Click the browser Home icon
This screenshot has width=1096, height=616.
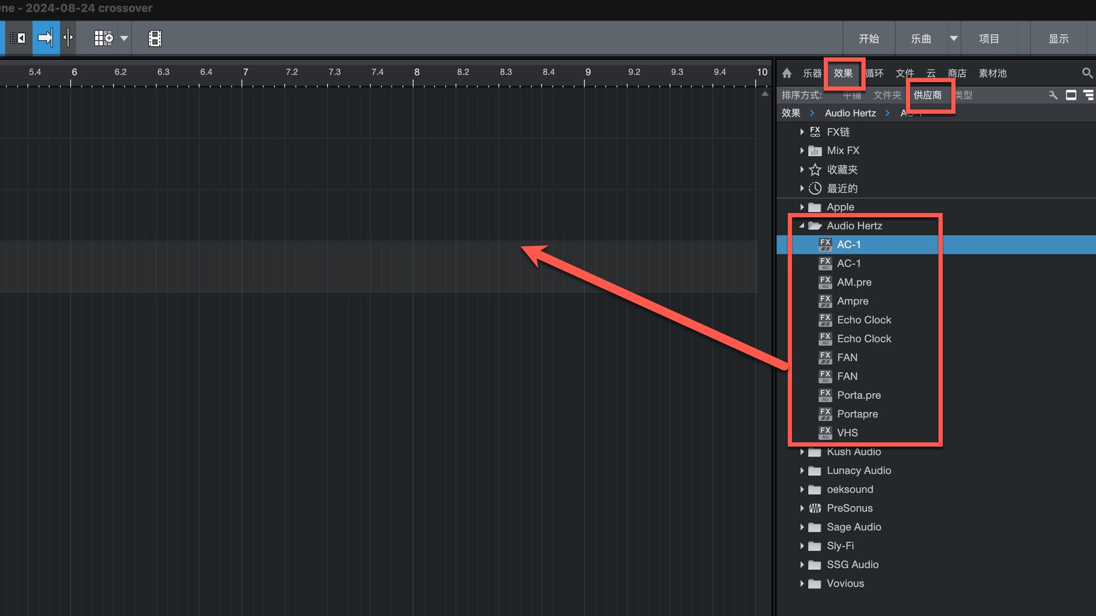coord(787,73)
